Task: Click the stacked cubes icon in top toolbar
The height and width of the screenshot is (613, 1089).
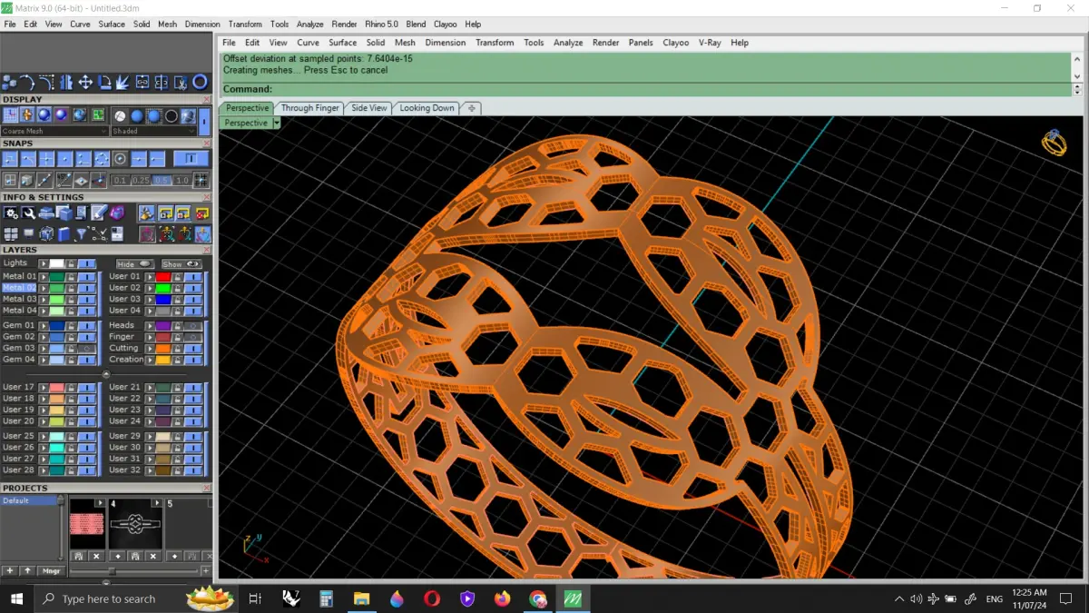Action: 9,83
